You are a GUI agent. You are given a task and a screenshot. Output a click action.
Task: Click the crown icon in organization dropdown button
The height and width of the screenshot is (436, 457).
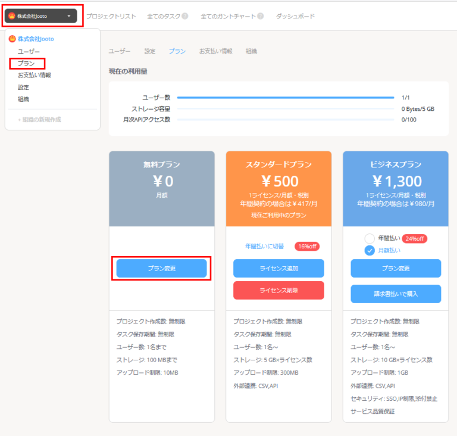click(x=11, y=16)
